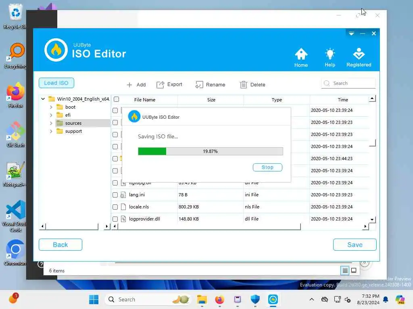Check the box for logprovider.dll

115,219
